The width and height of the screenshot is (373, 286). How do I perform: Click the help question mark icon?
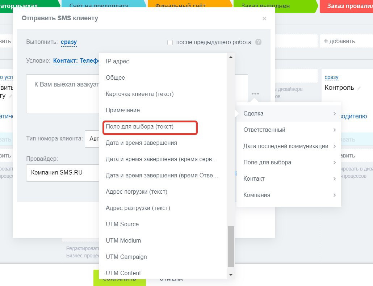[x=258, y=42]
